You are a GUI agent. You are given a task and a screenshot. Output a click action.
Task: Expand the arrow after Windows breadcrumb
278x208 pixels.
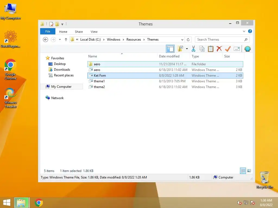coord(124,40)
